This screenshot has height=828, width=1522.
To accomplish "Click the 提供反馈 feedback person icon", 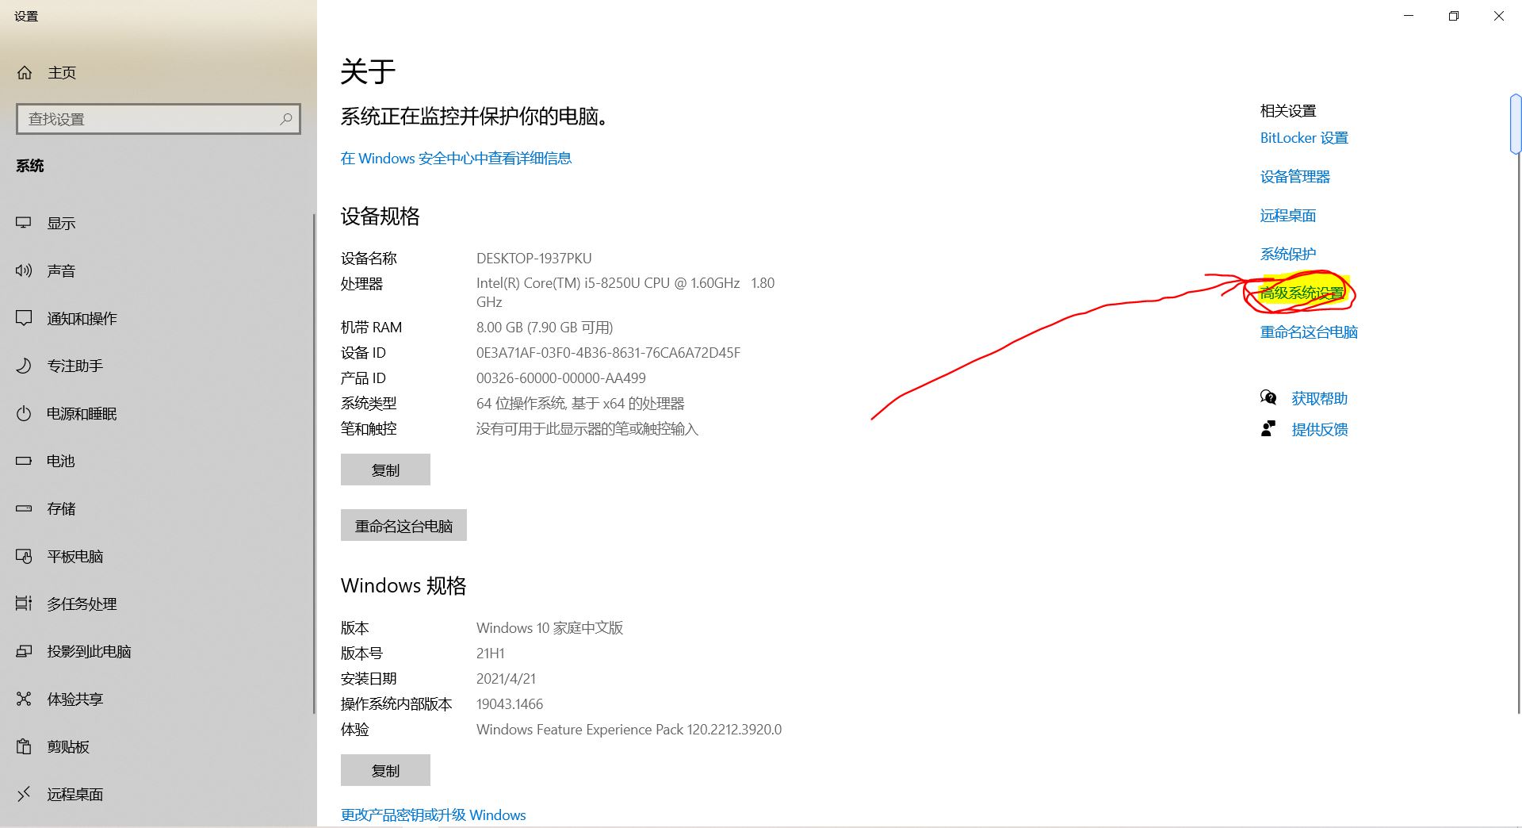I will [1268, 428].
